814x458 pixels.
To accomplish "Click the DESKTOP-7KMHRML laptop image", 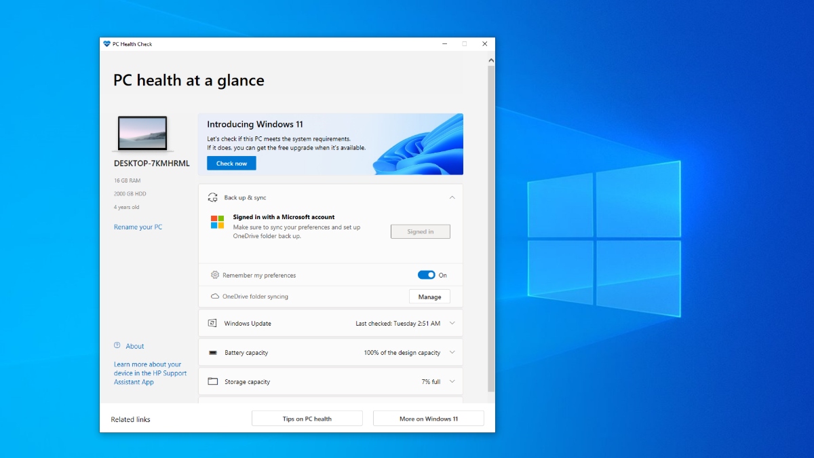I will (x=143, y=133).
